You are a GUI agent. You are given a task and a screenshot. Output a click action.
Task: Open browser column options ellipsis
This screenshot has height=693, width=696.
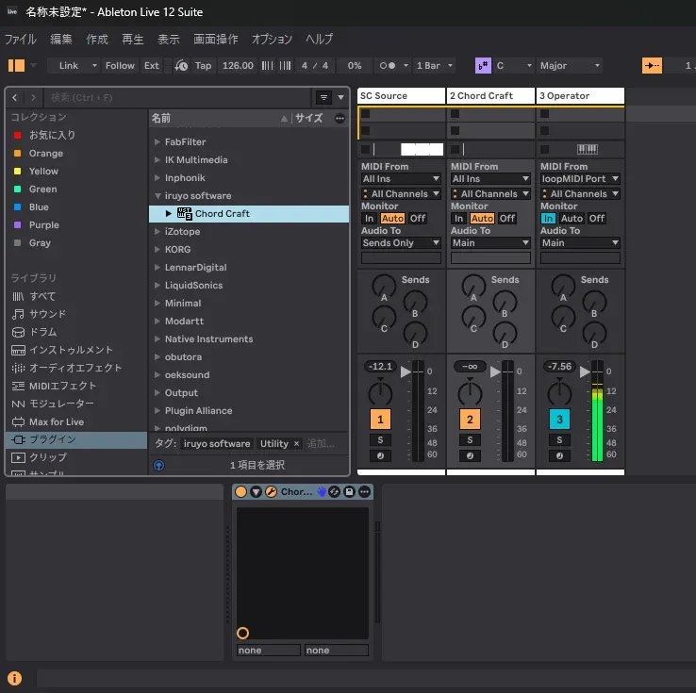point(340,118)
